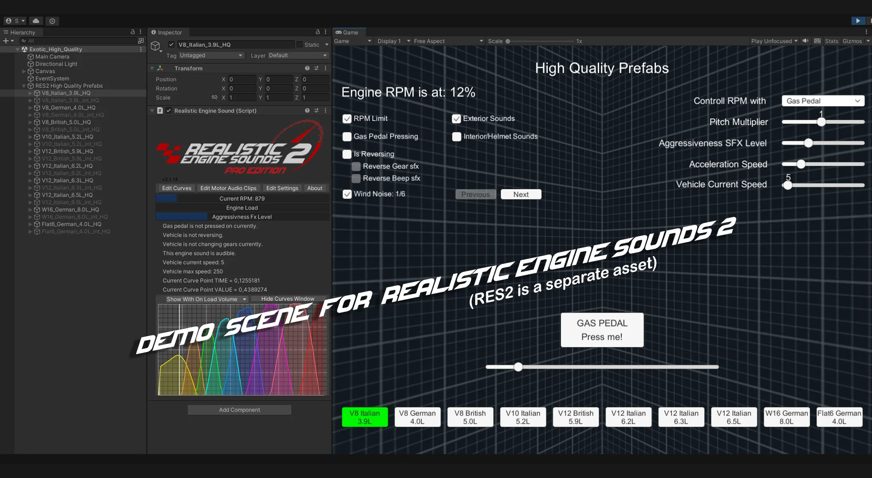The height and width of the screenshot is (478, 872).
Task: Click the undo history icon in toolbar
Action: coord(52,21)
